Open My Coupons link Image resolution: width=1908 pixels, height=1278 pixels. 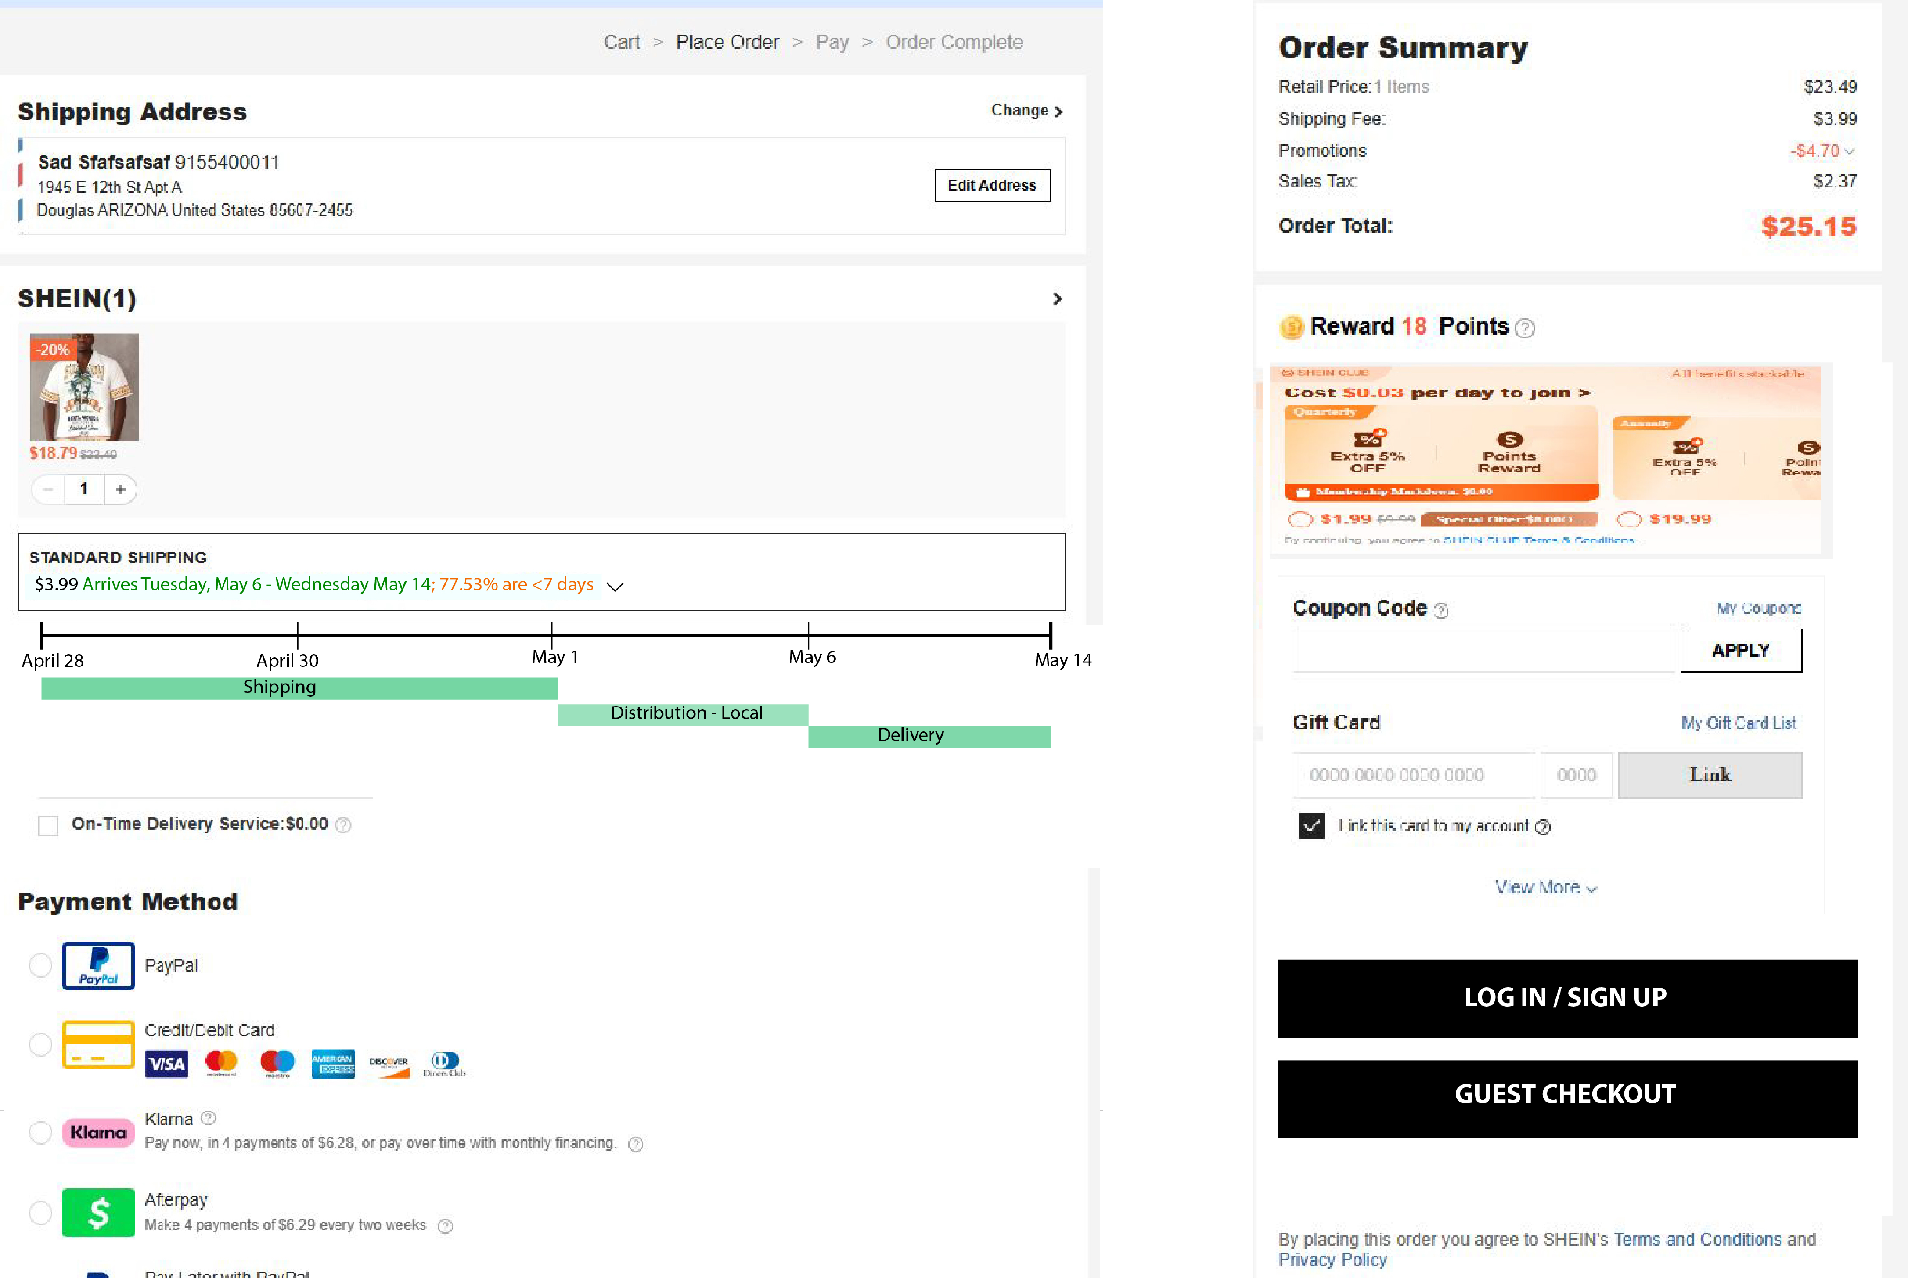point(1759,609)
